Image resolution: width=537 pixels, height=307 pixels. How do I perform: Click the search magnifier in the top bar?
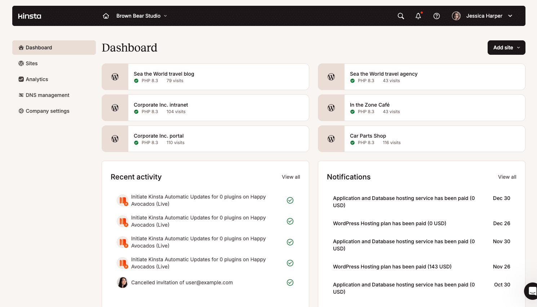click(x=400, y=16)
